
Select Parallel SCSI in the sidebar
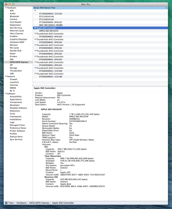click(15, 51)
